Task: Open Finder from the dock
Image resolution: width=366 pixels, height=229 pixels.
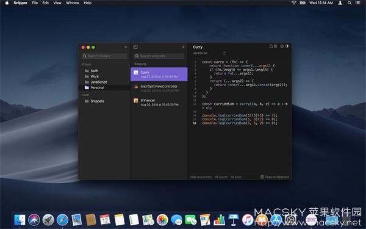Action: pos(20,220)
